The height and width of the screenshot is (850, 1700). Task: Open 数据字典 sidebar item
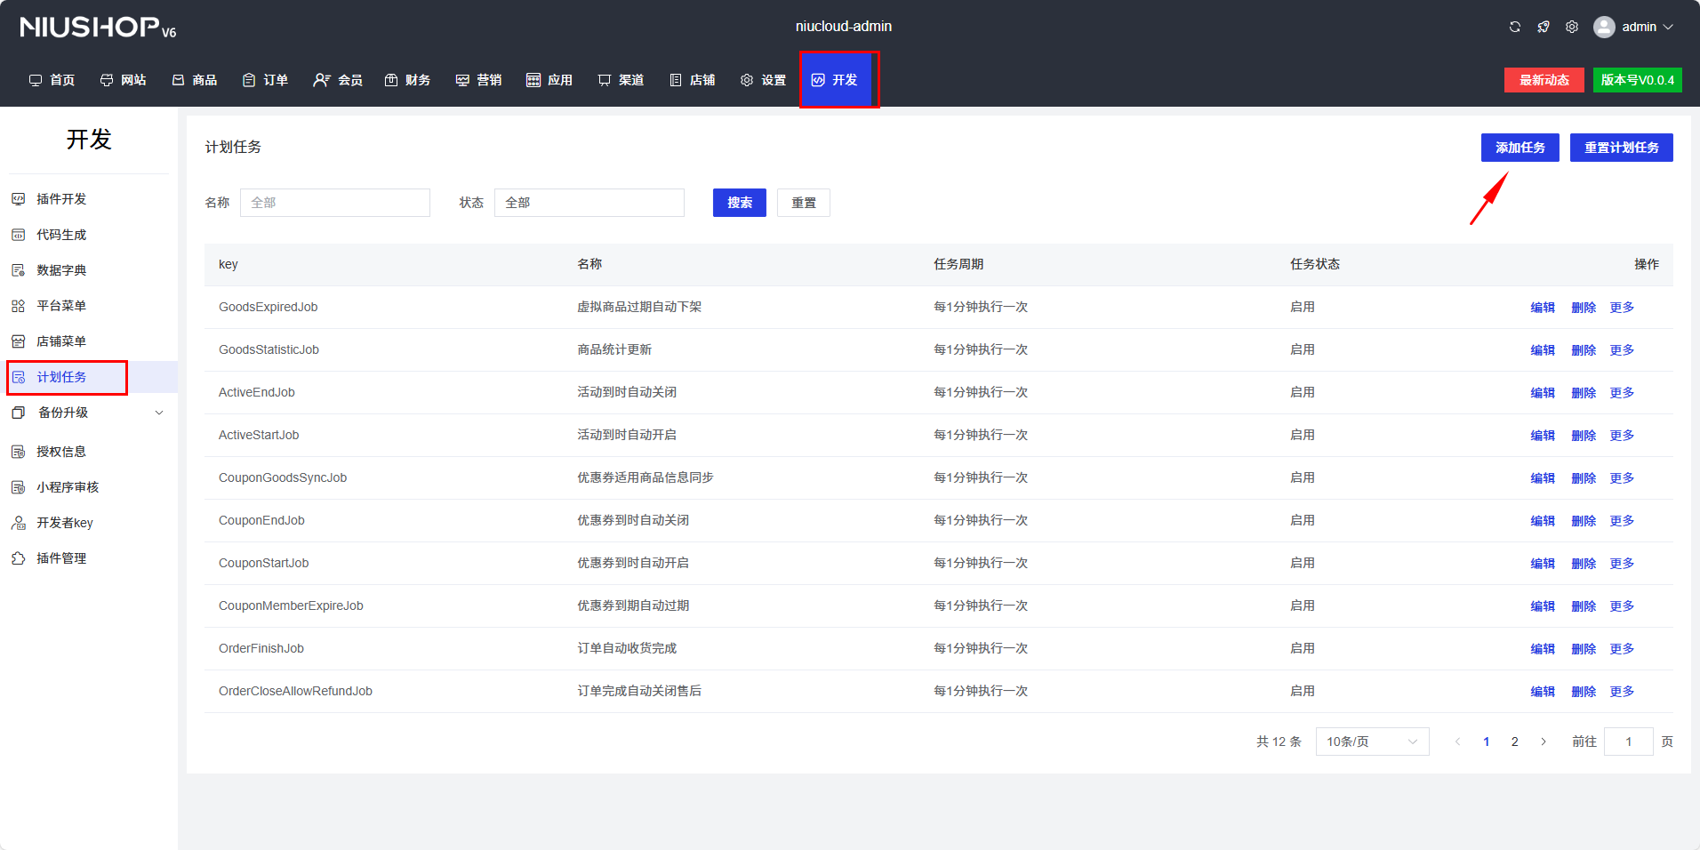[x=61, y=270]
